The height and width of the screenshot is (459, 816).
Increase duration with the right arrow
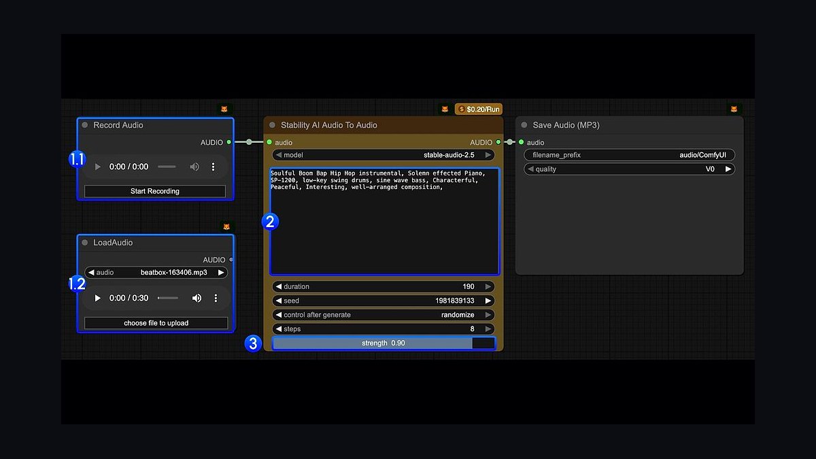click(488, 286)
